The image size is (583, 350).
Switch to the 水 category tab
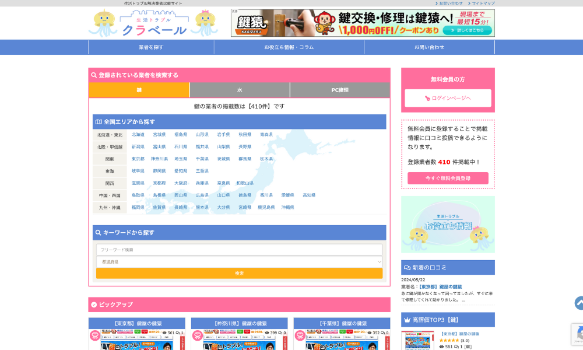(240, 90)
